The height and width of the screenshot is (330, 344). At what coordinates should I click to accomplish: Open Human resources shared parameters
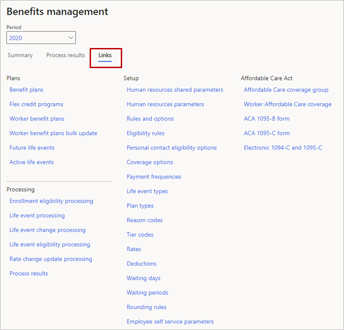pos(175,90)
